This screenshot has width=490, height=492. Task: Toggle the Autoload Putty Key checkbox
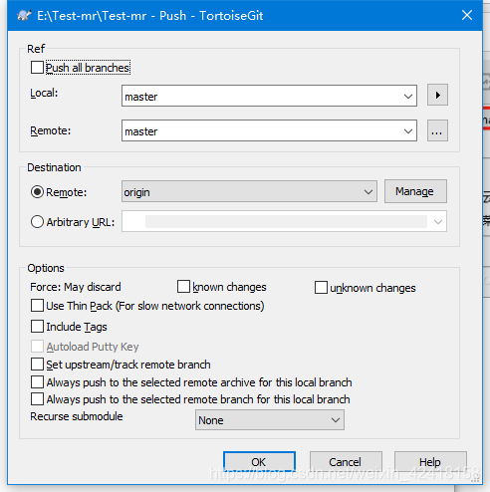[x=37, y=347]
